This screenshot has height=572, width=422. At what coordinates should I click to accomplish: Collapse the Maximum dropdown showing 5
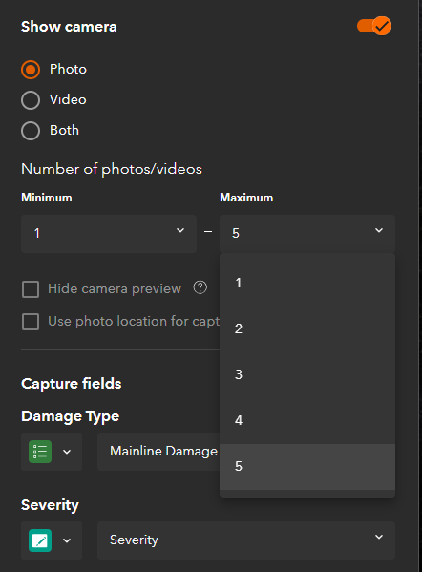click(307, 234)
